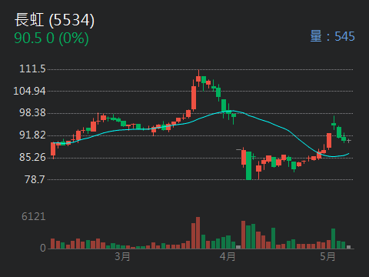The height and width of the screenshot is (277, 369).
Task: Click the stock title 長虹 (5534)
Action: (55, 20)
